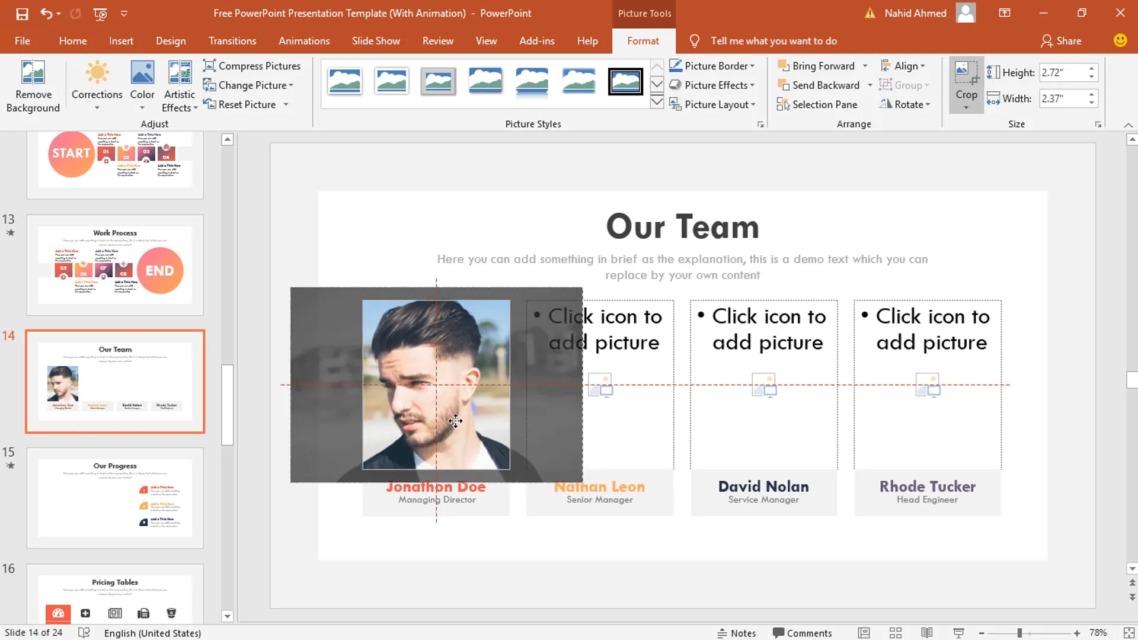Click the Undo arrow icon
The image size is (1138, 640).
[x=46, y=13]
